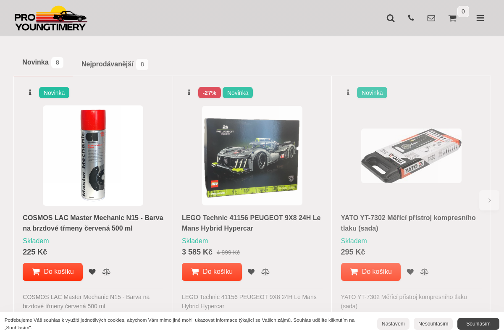Compare LEGO Technic using scales icon
This screenshot has width=504, height=336.
pos(265,272)
